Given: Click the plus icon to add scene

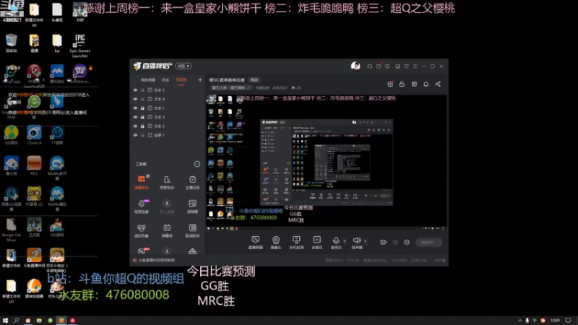Looking at the screenshot, I should click(x=200, y=79).
